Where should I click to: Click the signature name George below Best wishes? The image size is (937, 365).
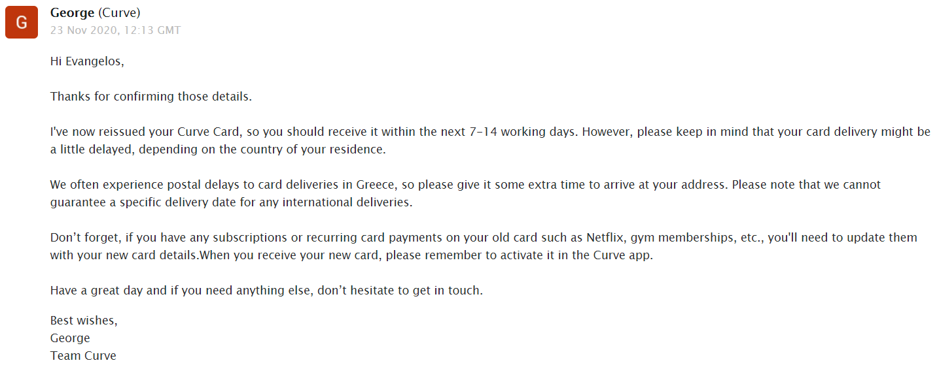70,338
